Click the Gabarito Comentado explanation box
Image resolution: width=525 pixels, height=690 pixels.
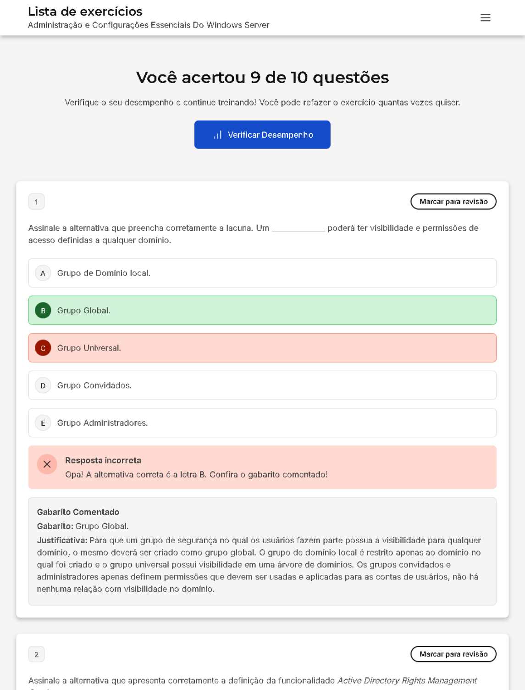click(262, 551)
